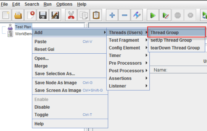Open the Templates toolbar icon
Image resolution: width=207 pixels, height=131 pixels.
point(18,15)
